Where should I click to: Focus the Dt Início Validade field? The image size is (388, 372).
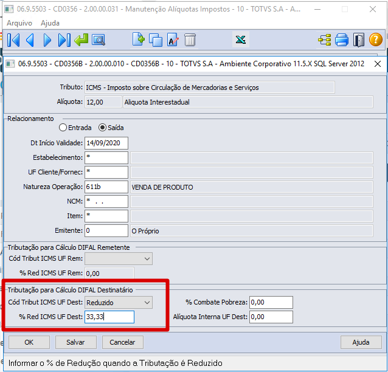coord(106,143)
